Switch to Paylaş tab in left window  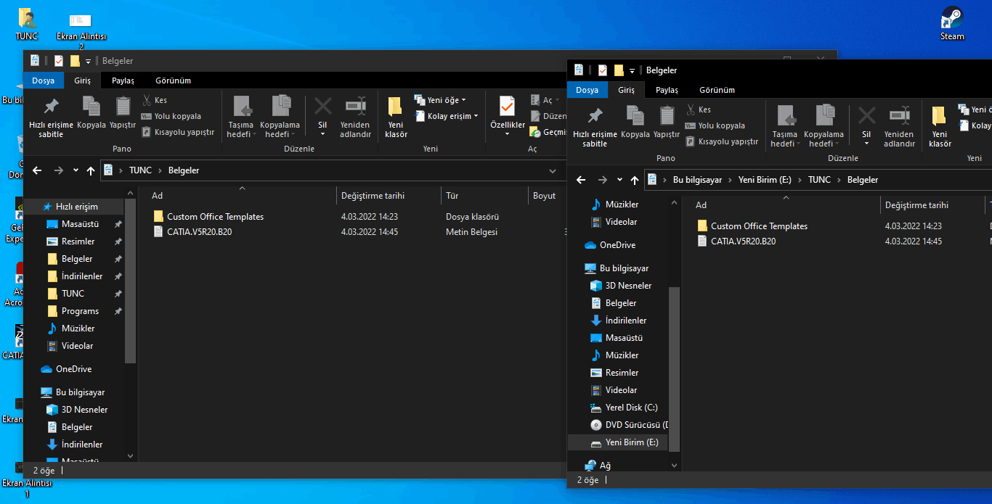pos(123,80)
